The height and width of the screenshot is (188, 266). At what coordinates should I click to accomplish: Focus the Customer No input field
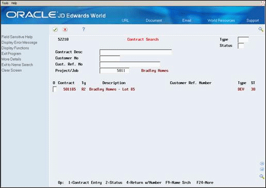coord(110,58)
